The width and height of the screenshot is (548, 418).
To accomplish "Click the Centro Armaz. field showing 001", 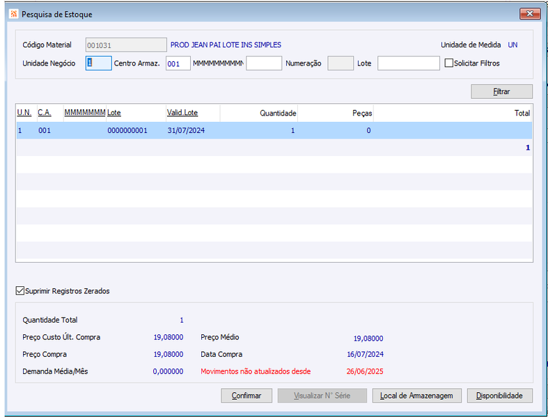I will pyautogui.click(x=178, y=63).
